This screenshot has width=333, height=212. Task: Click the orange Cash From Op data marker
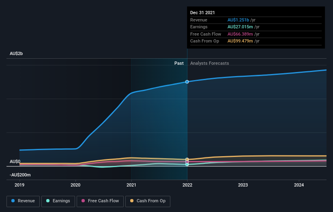187,159
